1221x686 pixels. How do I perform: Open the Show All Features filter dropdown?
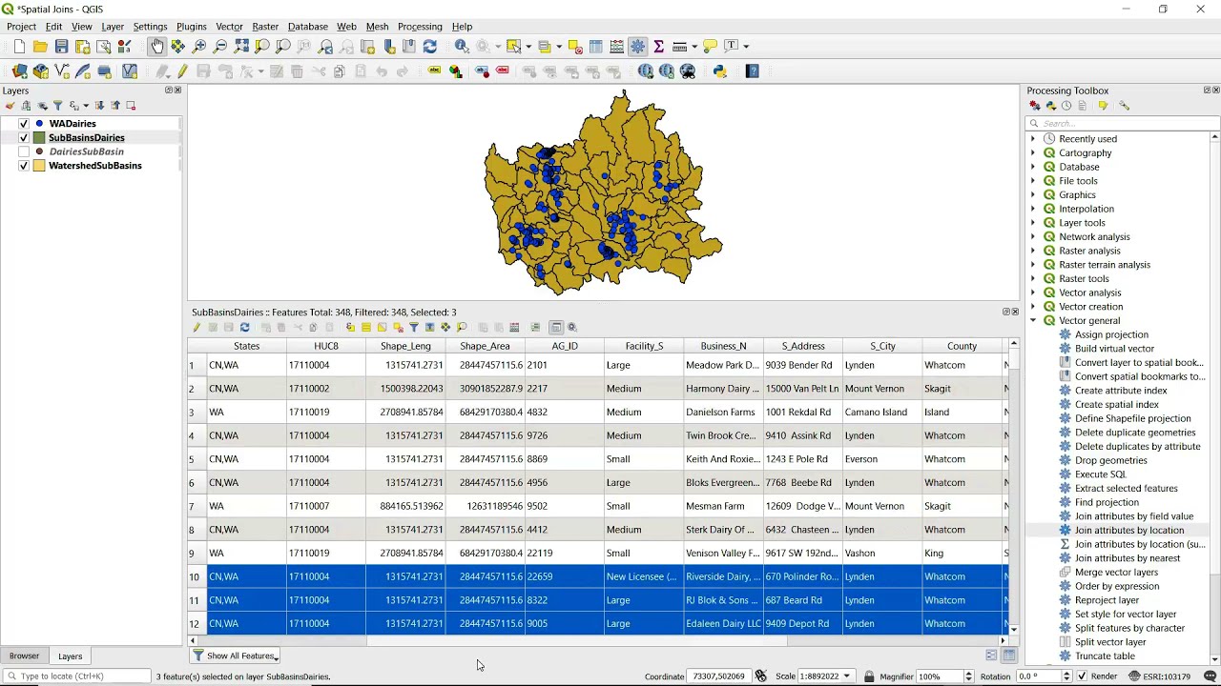(x=236, y=656)
